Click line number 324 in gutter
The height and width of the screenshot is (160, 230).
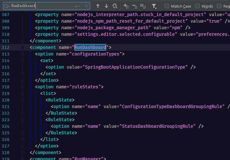coord(5,126)
